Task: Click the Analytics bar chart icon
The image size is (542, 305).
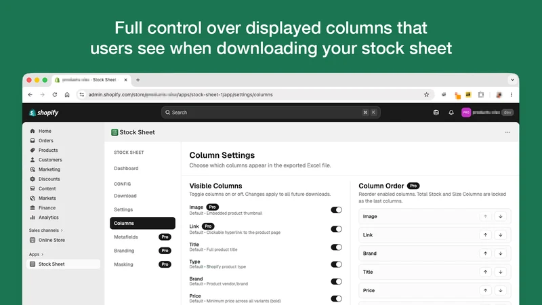Action: pyautogui.click(x=33, y=218)
